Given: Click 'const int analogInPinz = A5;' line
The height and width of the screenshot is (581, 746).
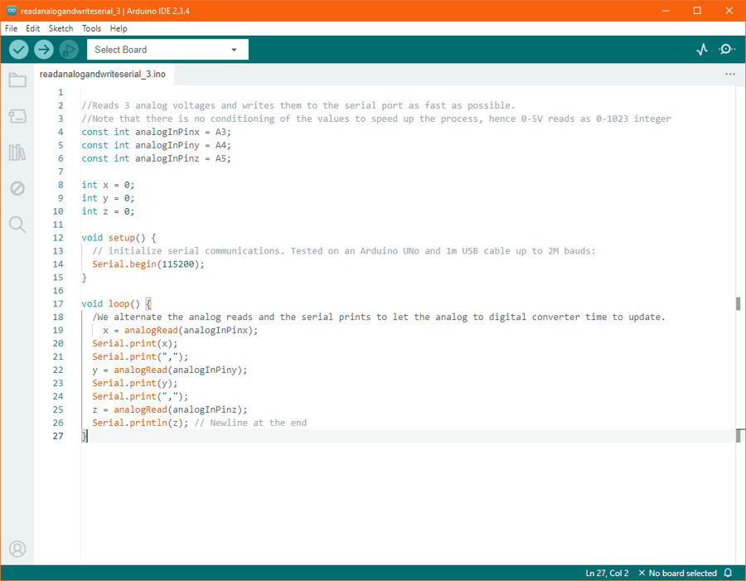Looking at the screenshot, I should [x=156, y=158].
